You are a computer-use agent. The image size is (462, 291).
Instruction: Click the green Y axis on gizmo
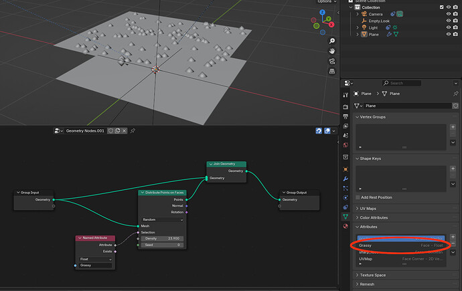[x=328, y=19]
